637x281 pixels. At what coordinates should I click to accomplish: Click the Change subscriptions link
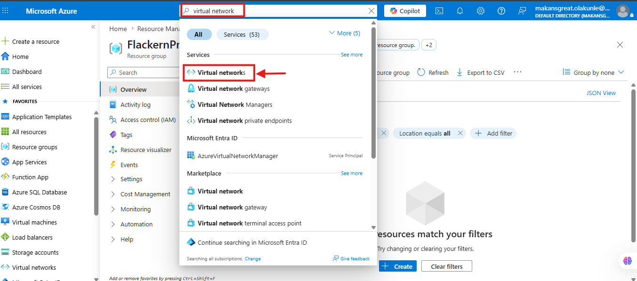click(252, 259)
